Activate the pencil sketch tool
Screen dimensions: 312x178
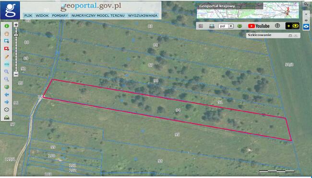click(x=7, y=57)
